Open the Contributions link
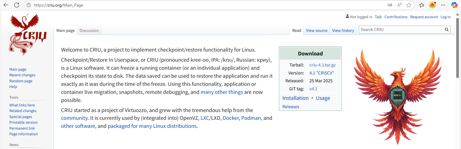461x149 pixels. [396, 17]
